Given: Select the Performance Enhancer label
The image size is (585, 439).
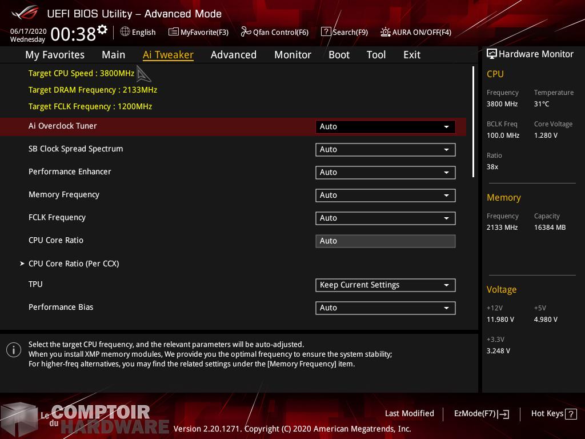Looking at the screenshot, I should (x=70, y=171).
